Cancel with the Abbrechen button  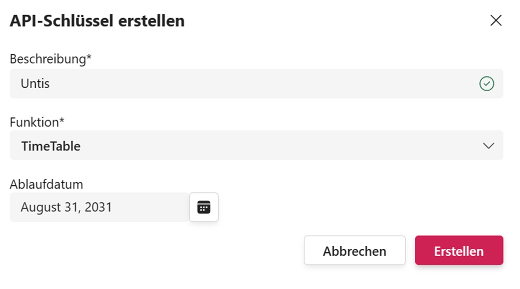click(355, 251)
